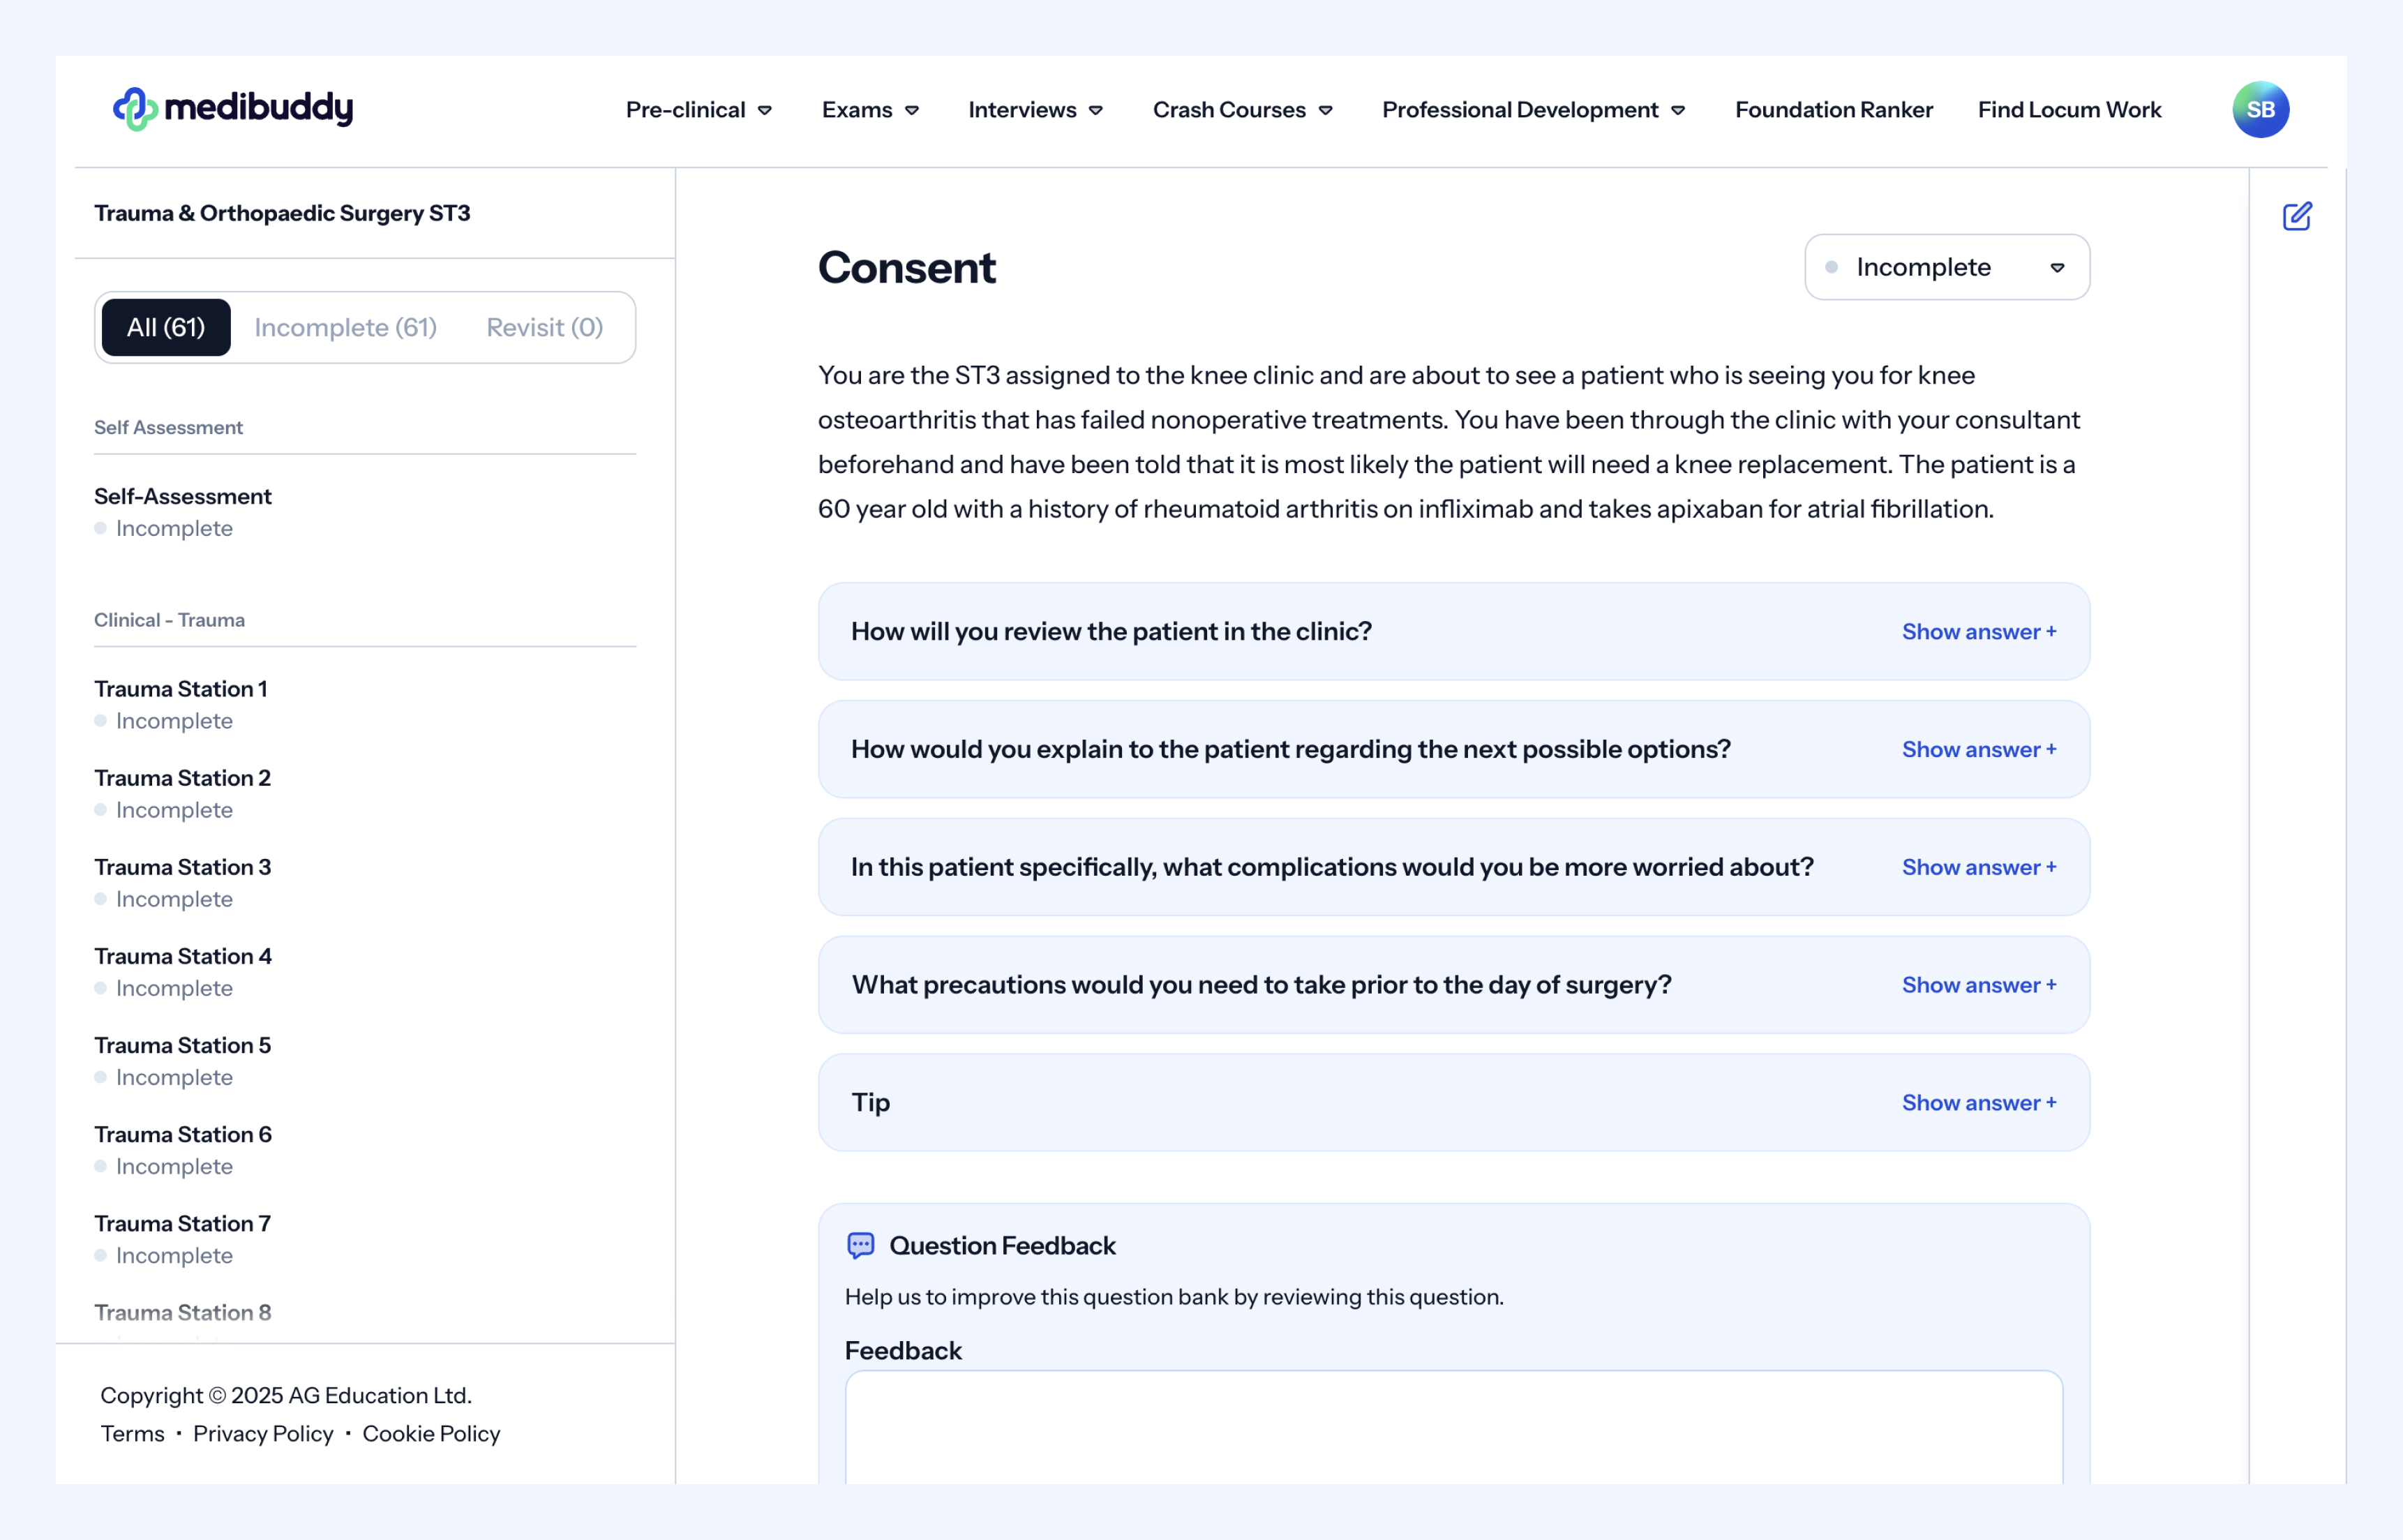Select the All (61) filter tab

point(166,327)
